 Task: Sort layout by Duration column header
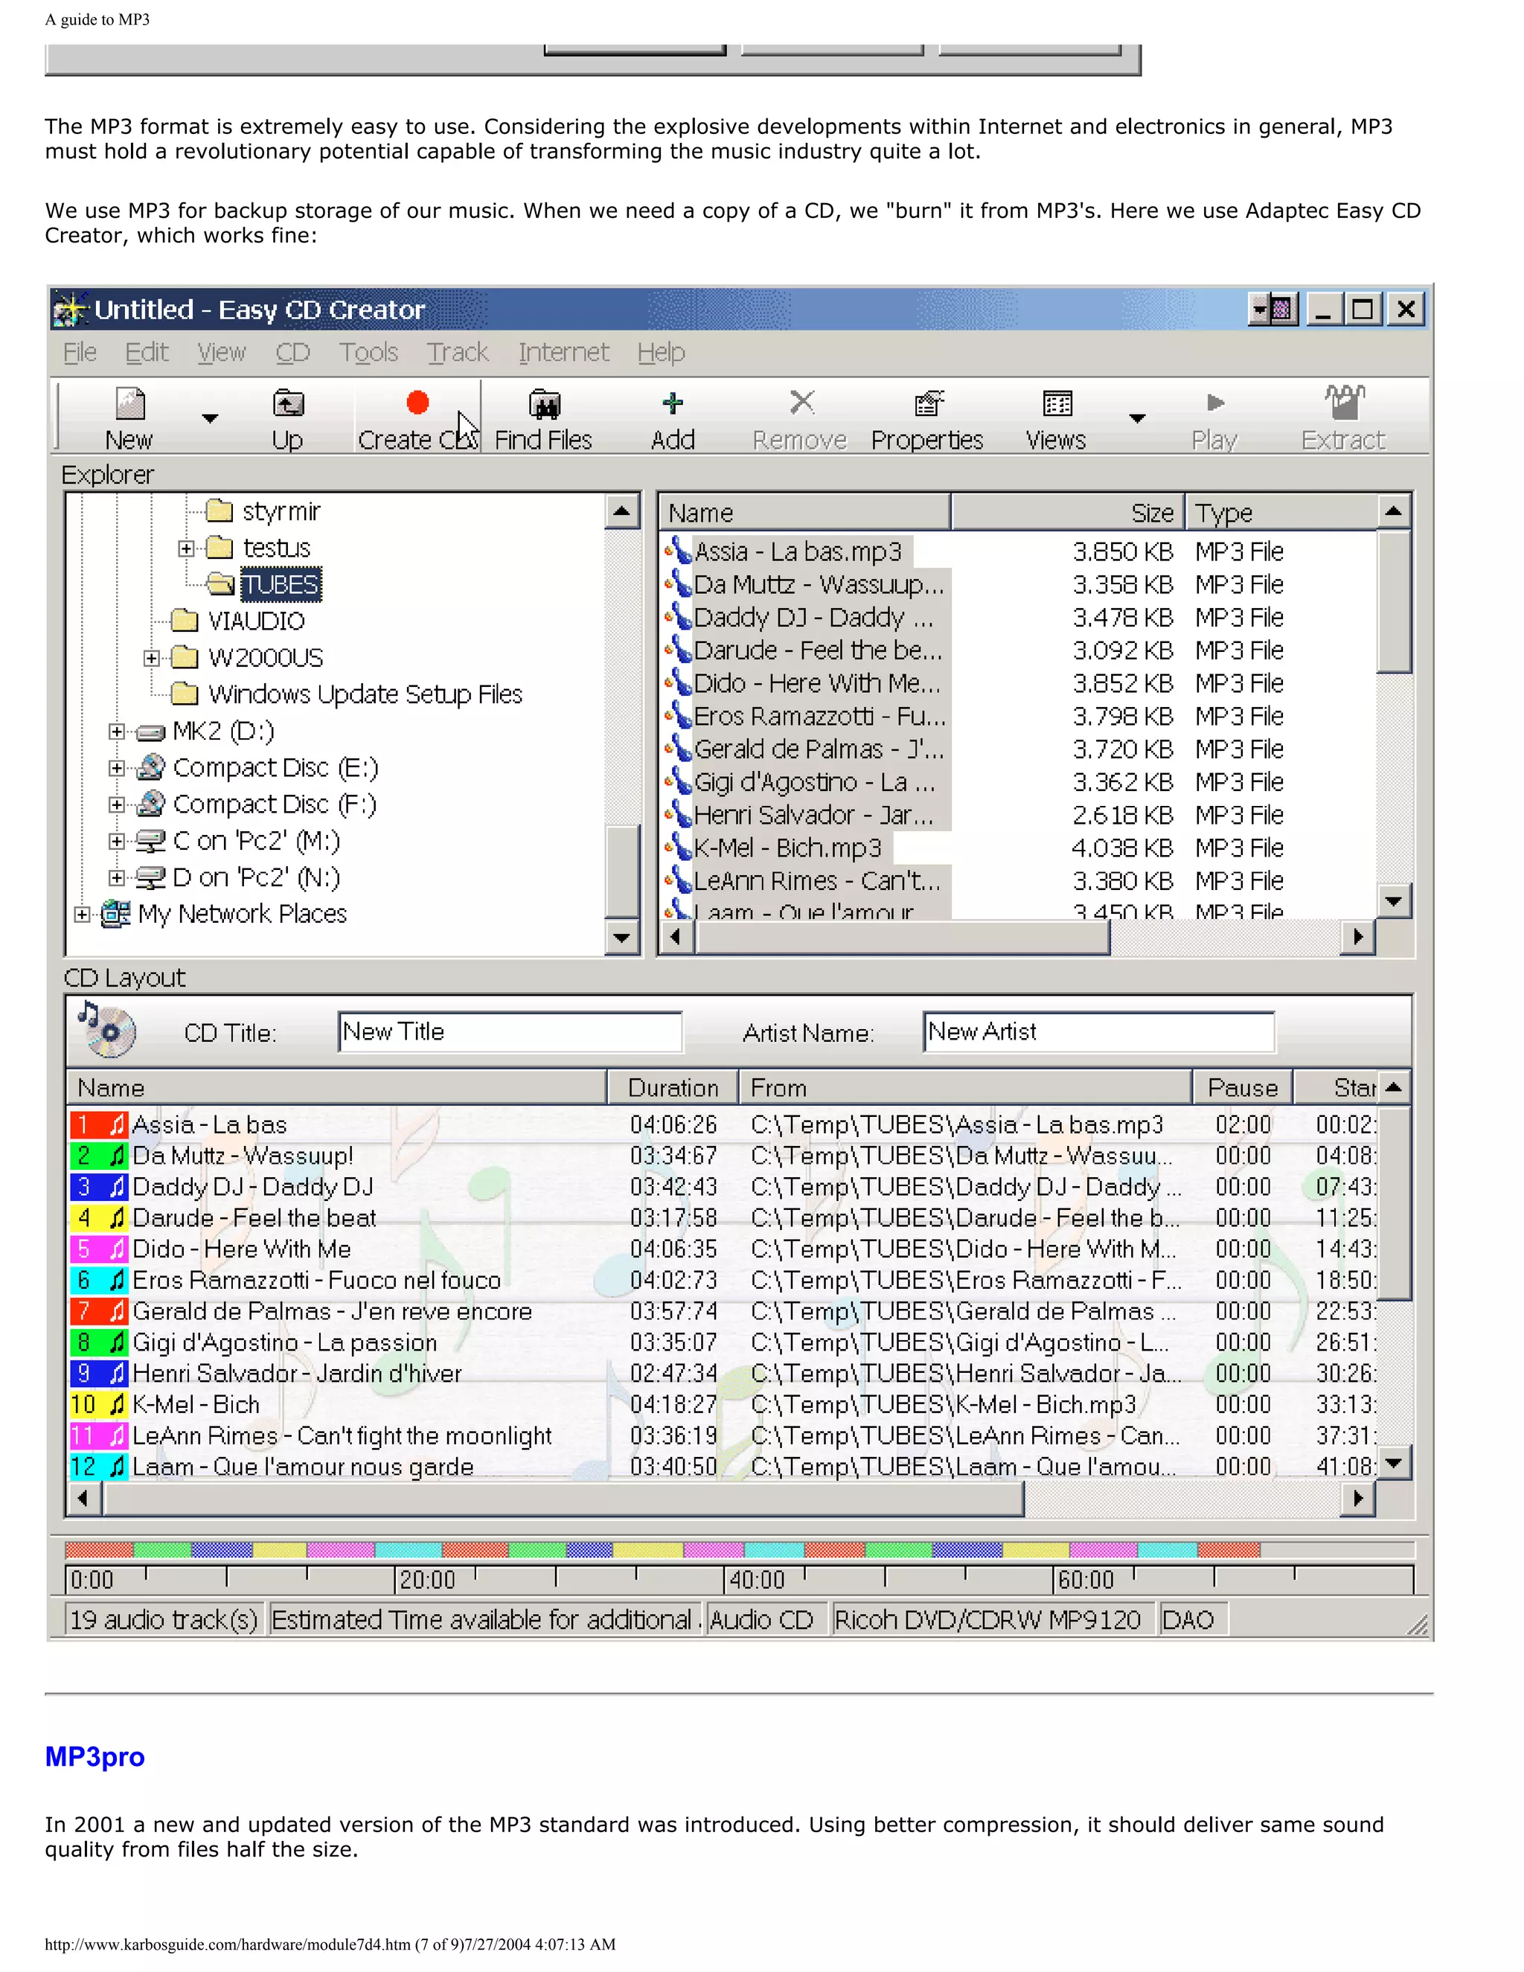[x=673, y=1088]
